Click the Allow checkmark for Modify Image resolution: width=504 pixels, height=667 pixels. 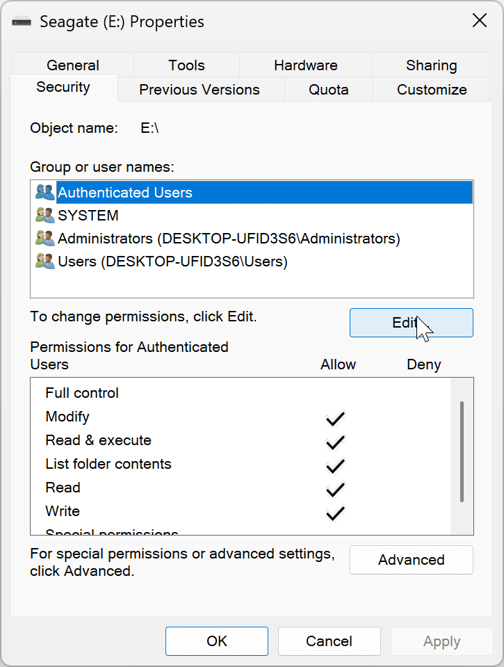click(335, 418)
